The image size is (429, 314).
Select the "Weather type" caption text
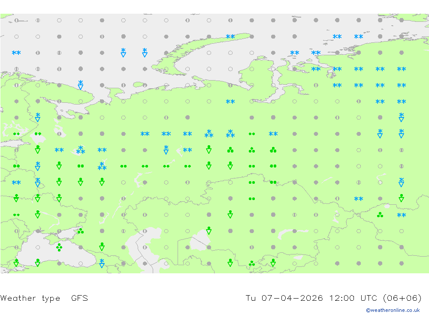tap(30, 298)
